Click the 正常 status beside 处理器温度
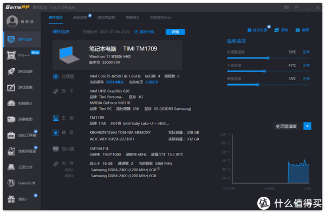Screen dimensions: 325x213 point(306,52)
